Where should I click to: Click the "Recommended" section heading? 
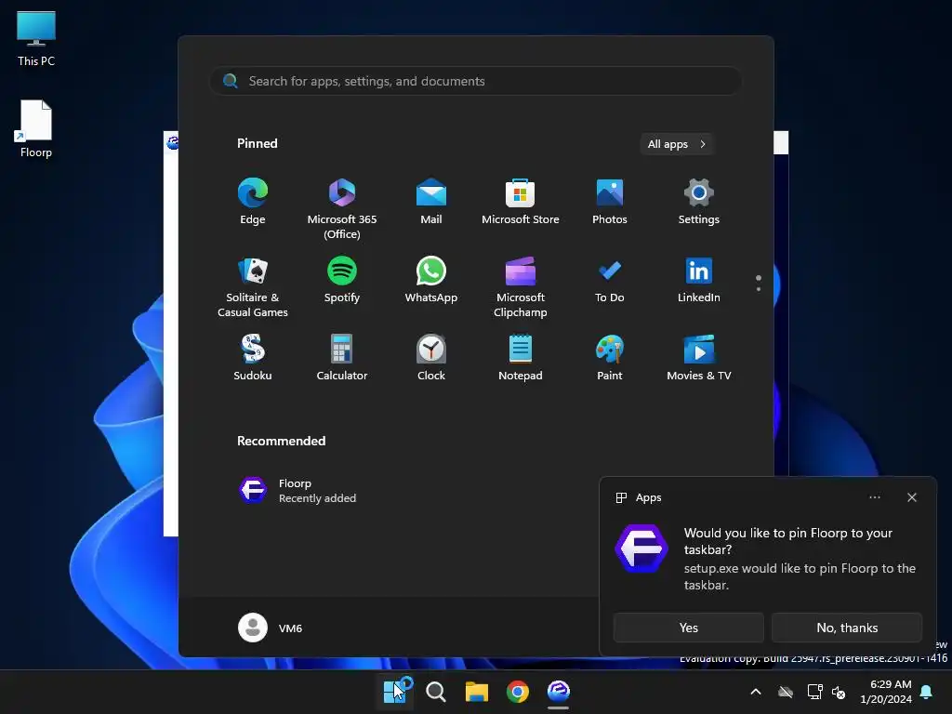(x=281, y=441)
